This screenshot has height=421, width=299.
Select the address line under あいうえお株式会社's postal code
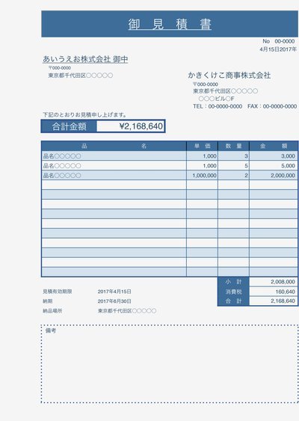pos(81,76)
